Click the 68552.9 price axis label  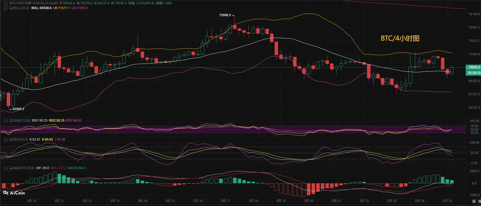(x=474, y=81)
